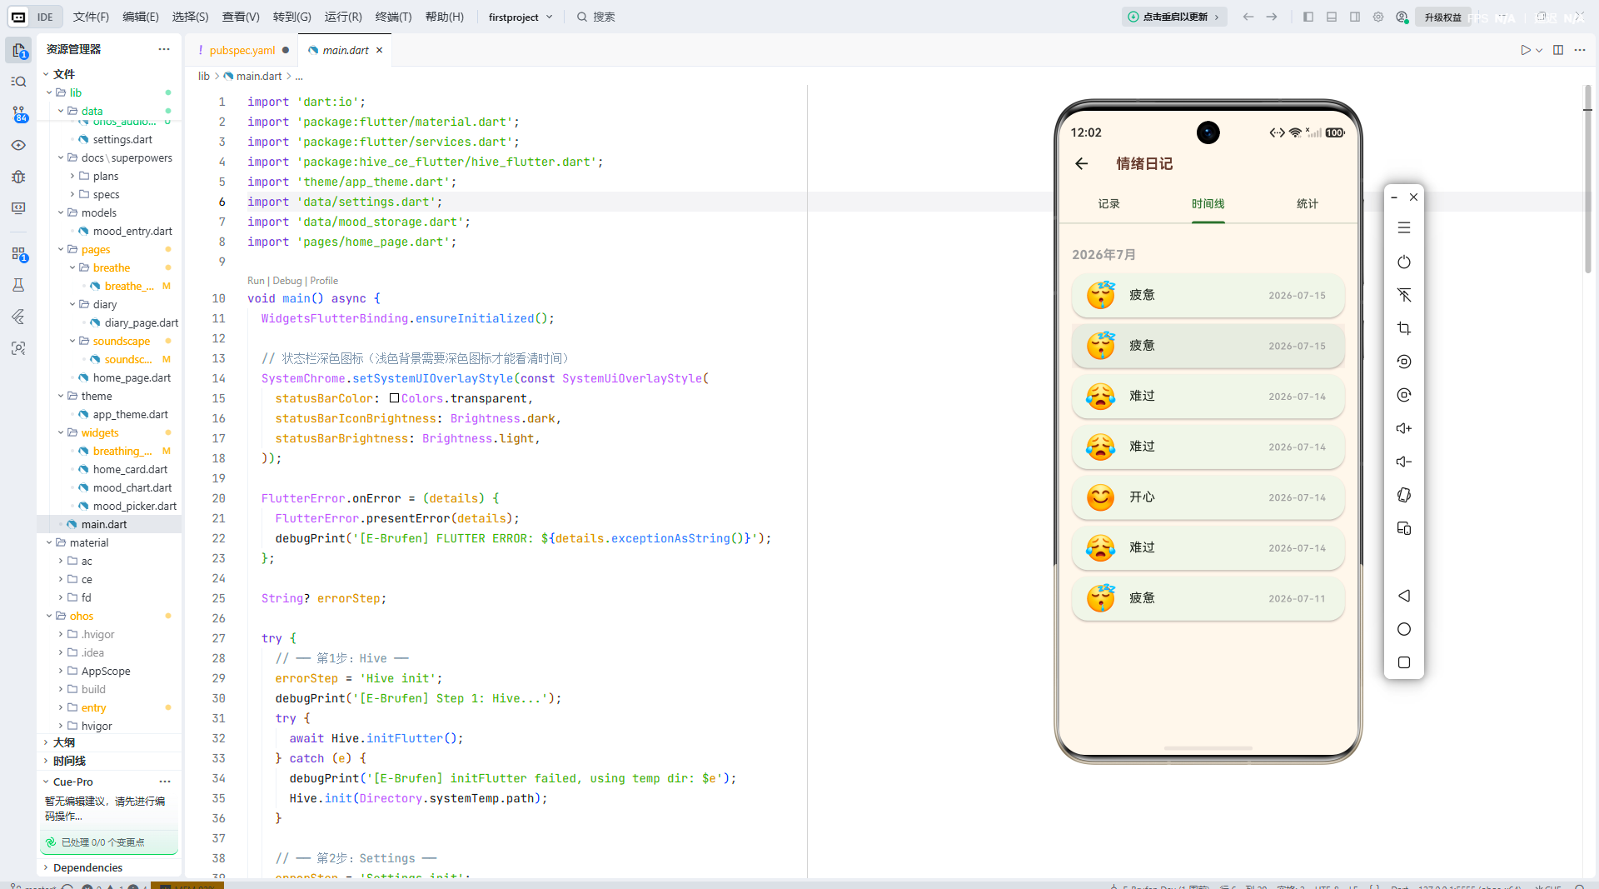Open the 终端(T) menu
1599x889 pixels.
(393, 17)
